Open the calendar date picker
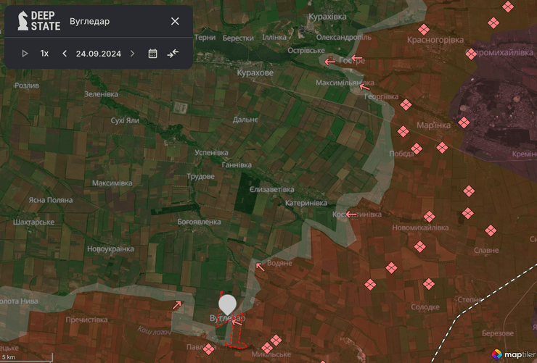Screen dimensions: 537x363 152,53
